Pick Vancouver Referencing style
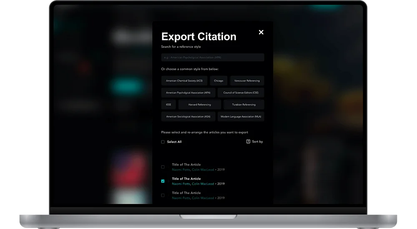Image resolution: width=417 pixels, height=229 pixels. [247, 81]
